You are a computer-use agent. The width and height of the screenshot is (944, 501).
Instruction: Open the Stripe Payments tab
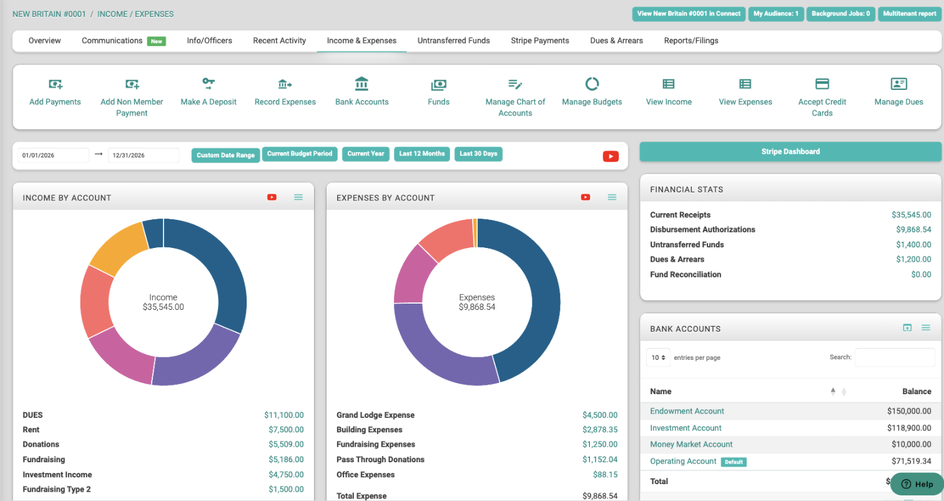[540, 41]
